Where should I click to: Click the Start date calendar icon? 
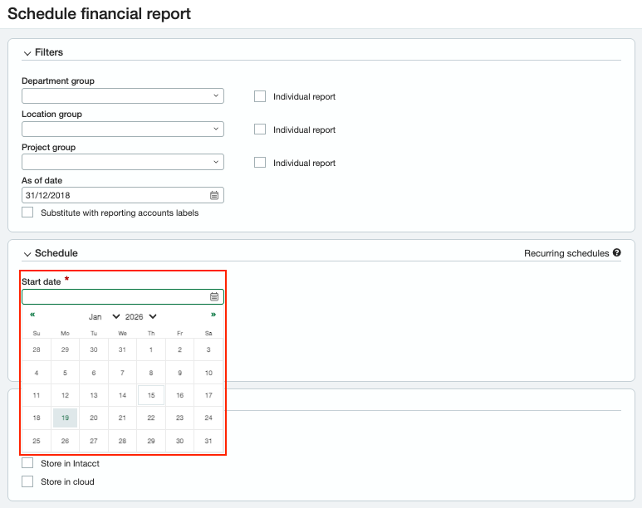(x=213, y=297)
